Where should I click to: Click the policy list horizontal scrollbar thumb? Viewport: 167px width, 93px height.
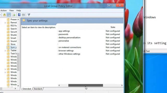coord(86,85)
